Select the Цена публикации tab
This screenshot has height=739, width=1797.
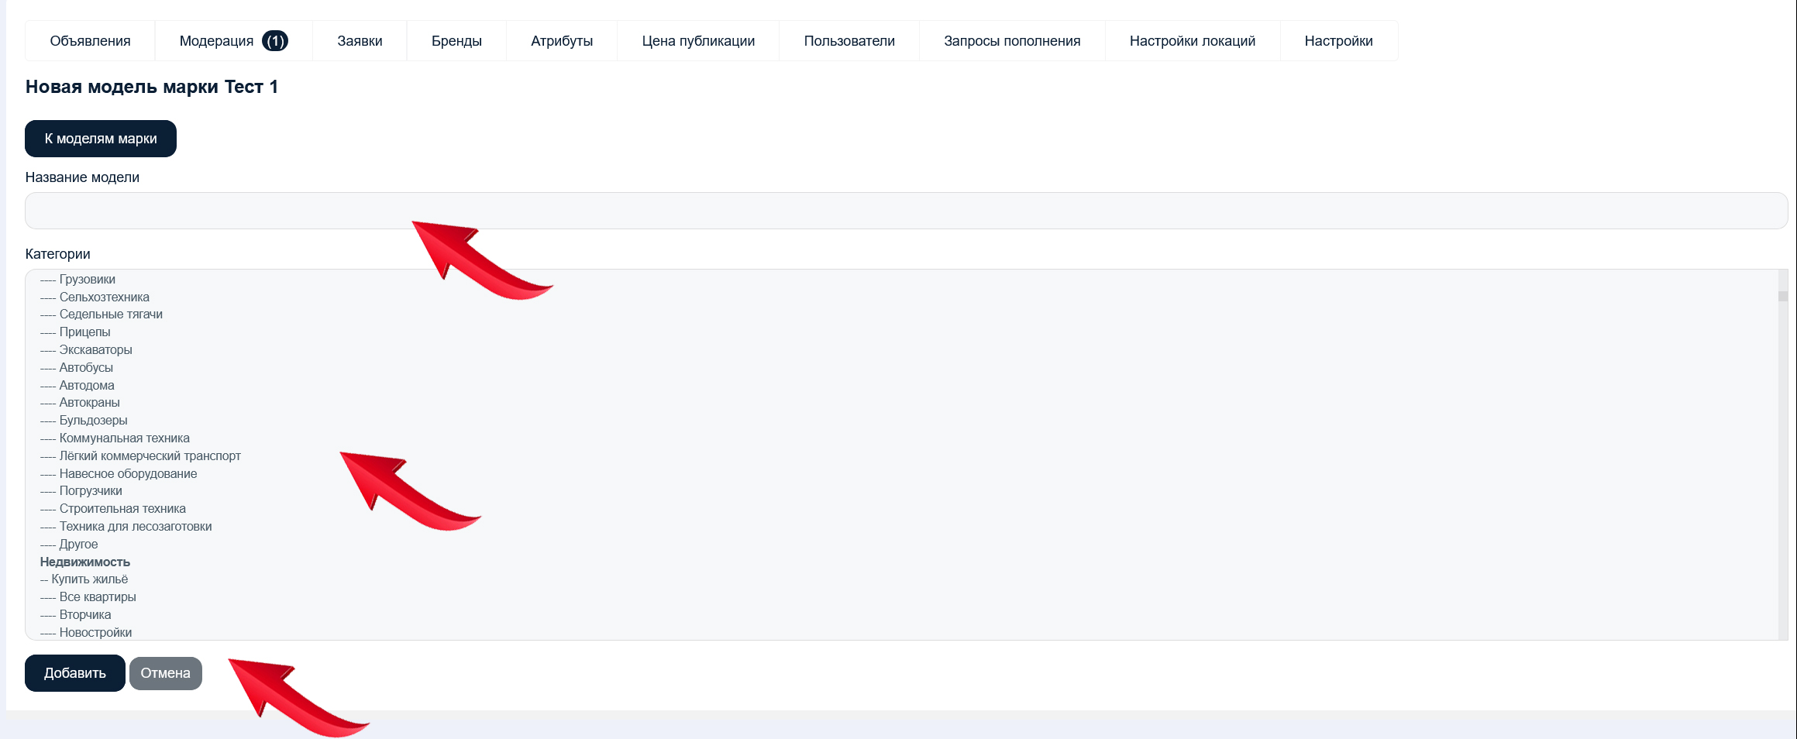698,41
